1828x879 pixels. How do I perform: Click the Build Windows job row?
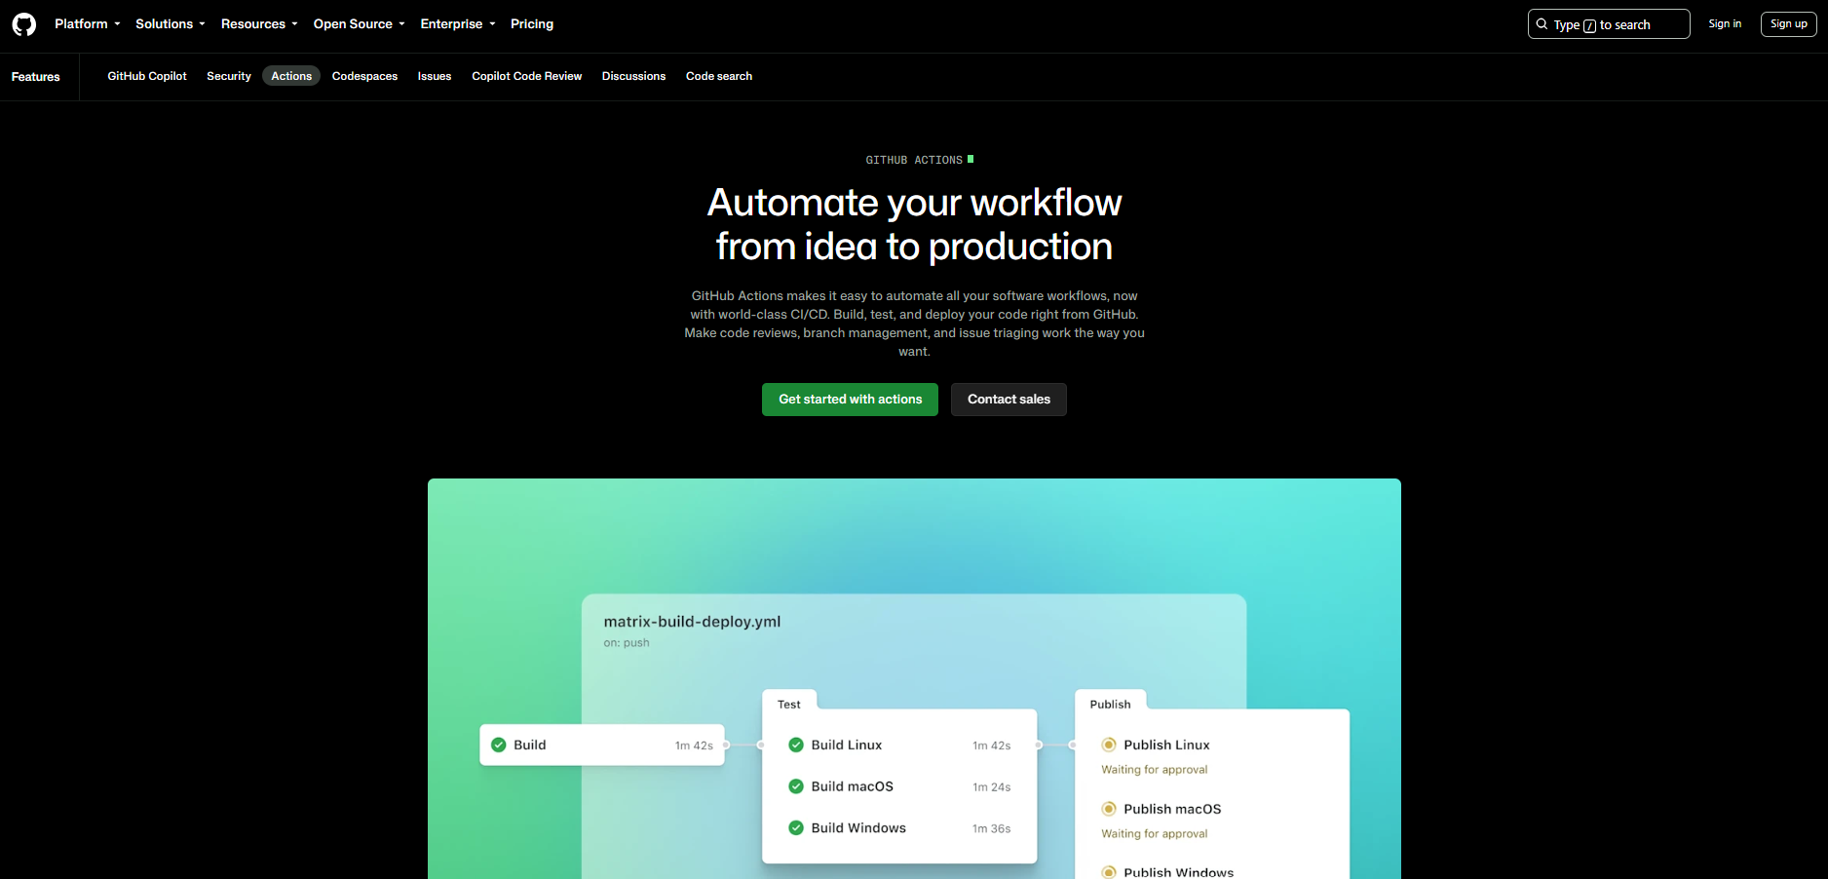pyautogui.click(x=899, y=827)
